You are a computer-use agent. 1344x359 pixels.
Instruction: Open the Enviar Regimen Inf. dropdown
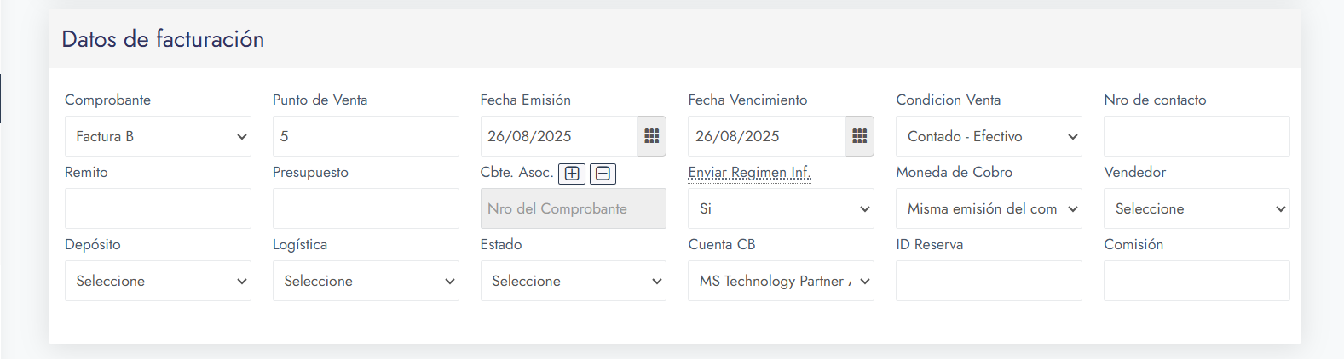point(781,208)
